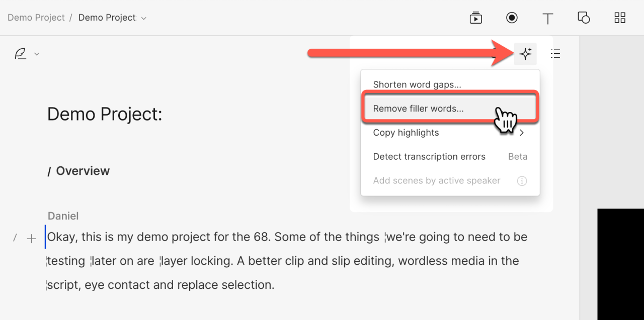644x320 pixels.
Task: Click the Record button in top toolbar
Action: pos(512,18)
